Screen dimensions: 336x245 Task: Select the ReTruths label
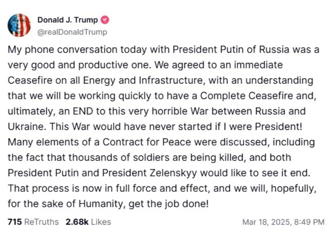(42, 222)
